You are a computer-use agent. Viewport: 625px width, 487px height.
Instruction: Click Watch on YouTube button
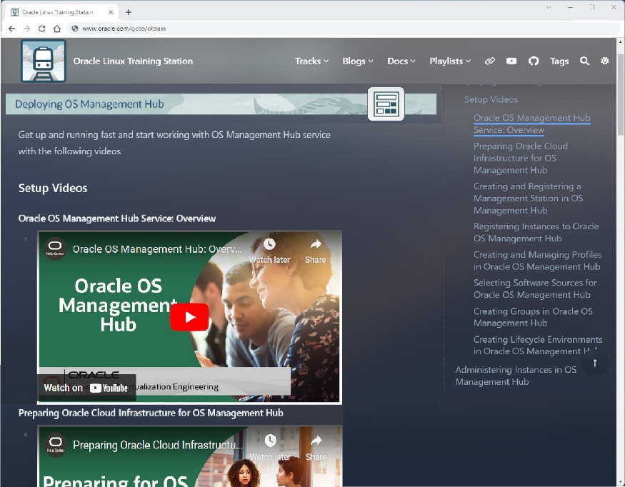86,388
